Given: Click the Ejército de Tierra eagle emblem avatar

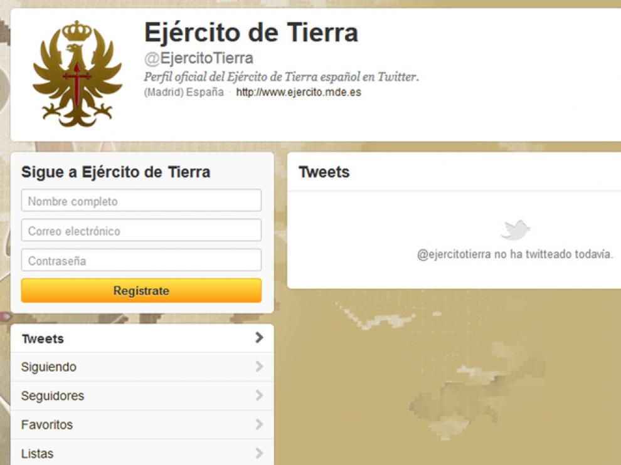Looking at the screenshot, I should [x=77, y=74].
